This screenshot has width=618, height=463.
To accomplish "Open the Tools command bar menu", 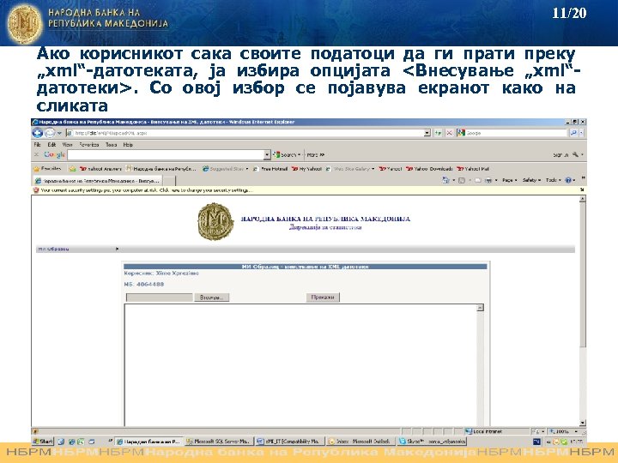I will coord(553,180).
